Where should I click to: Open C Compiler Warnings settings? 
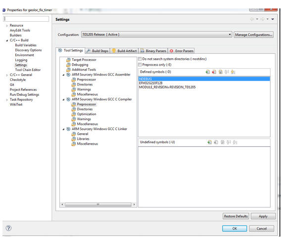(84, 119)
